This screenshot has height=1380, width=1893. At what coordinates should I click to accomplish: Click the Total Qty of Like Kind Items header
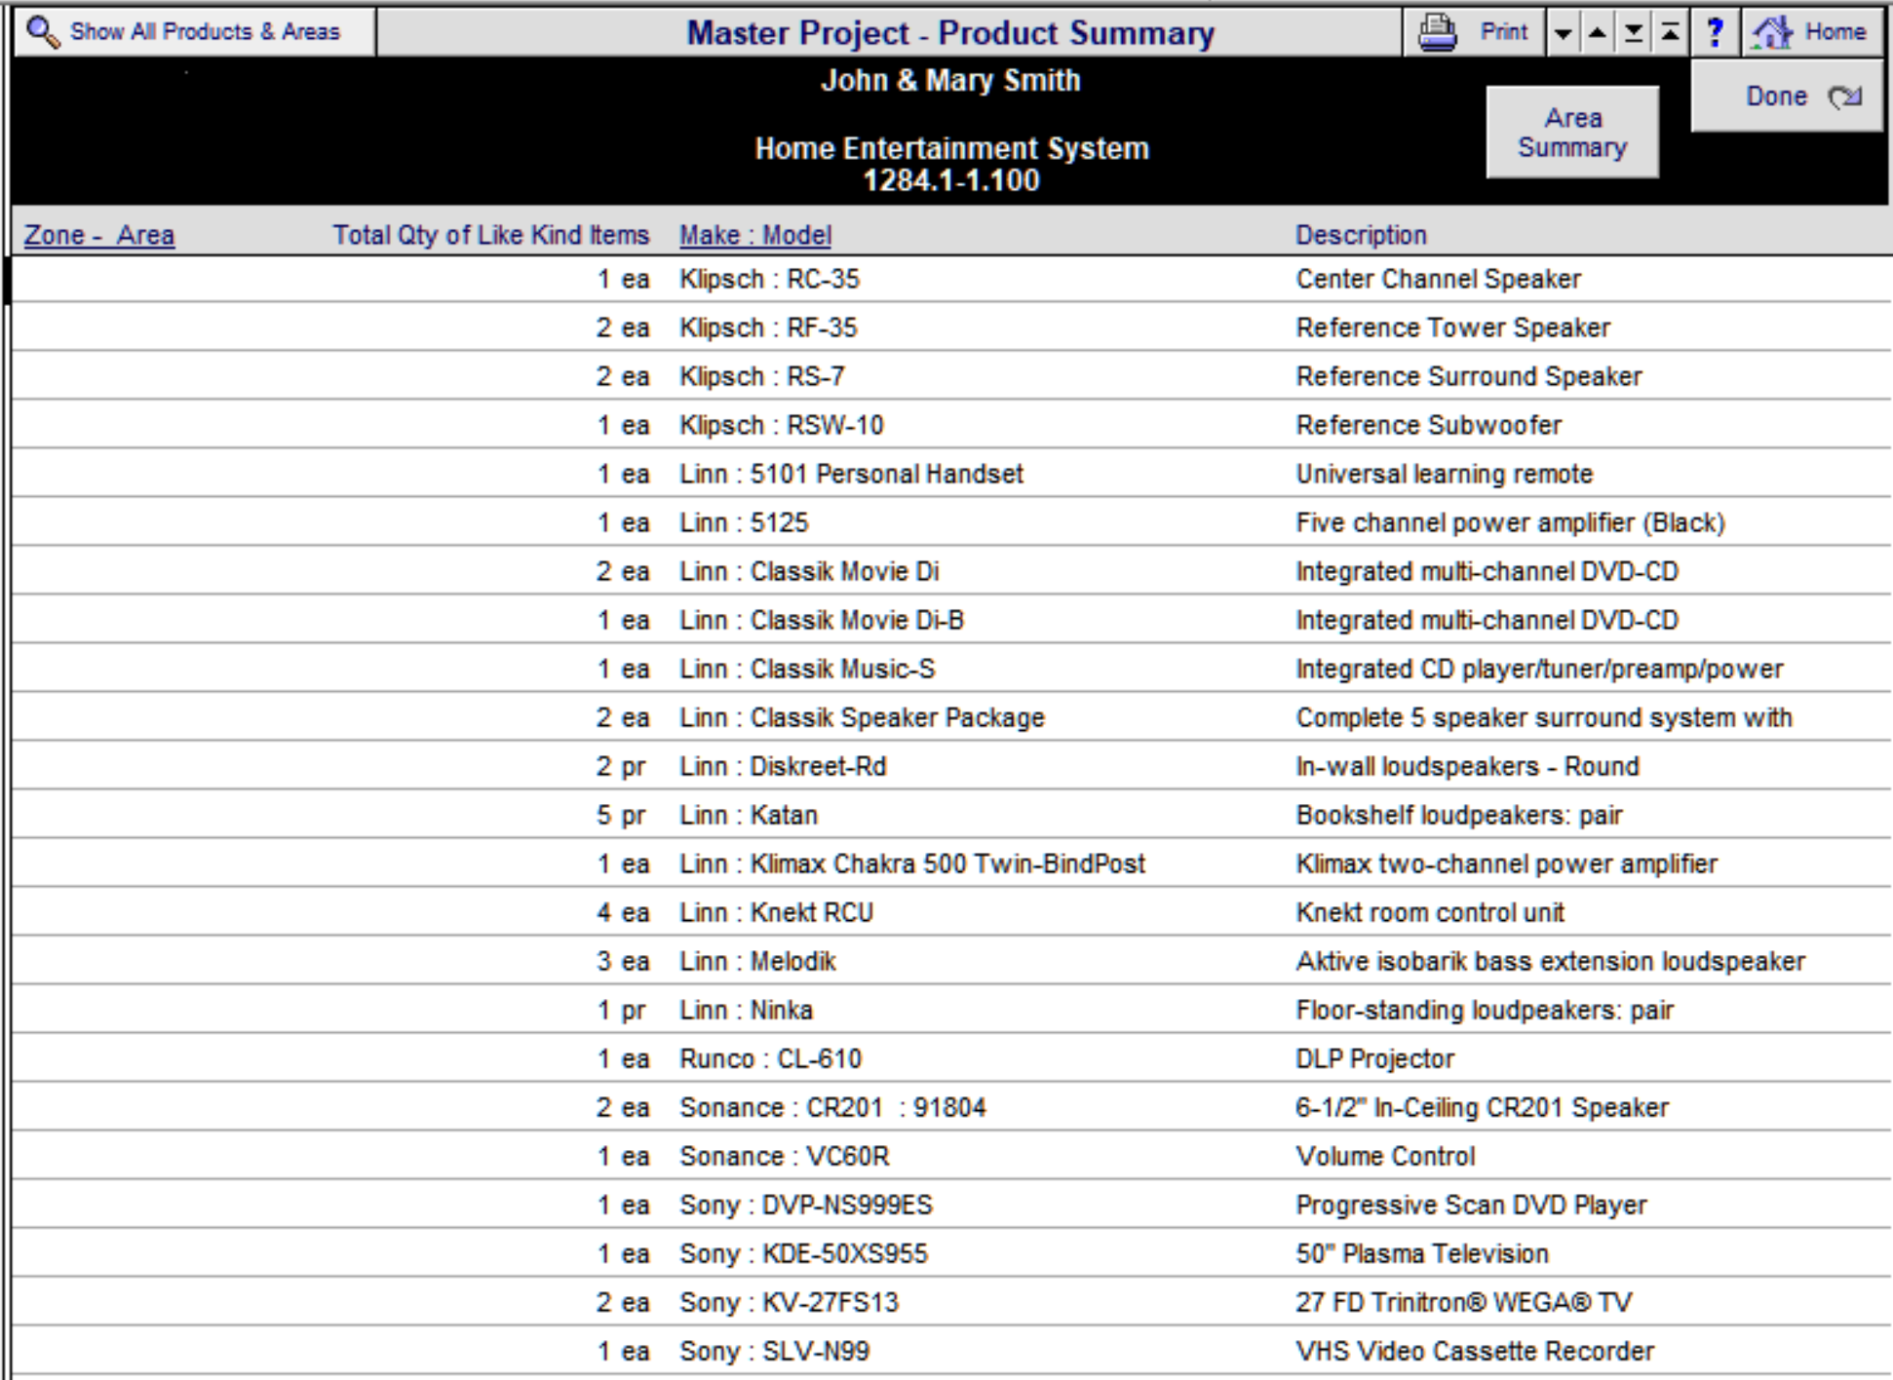coord(490,235)
